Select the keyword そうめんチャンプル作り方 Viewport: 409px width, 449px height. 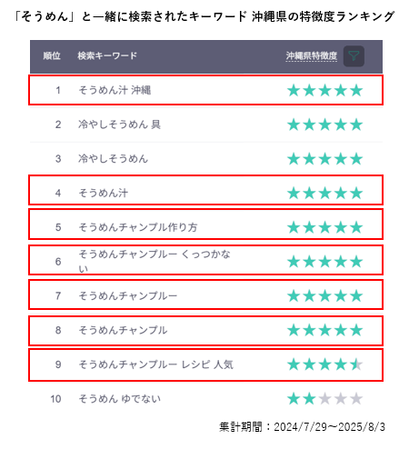point(138,227)
